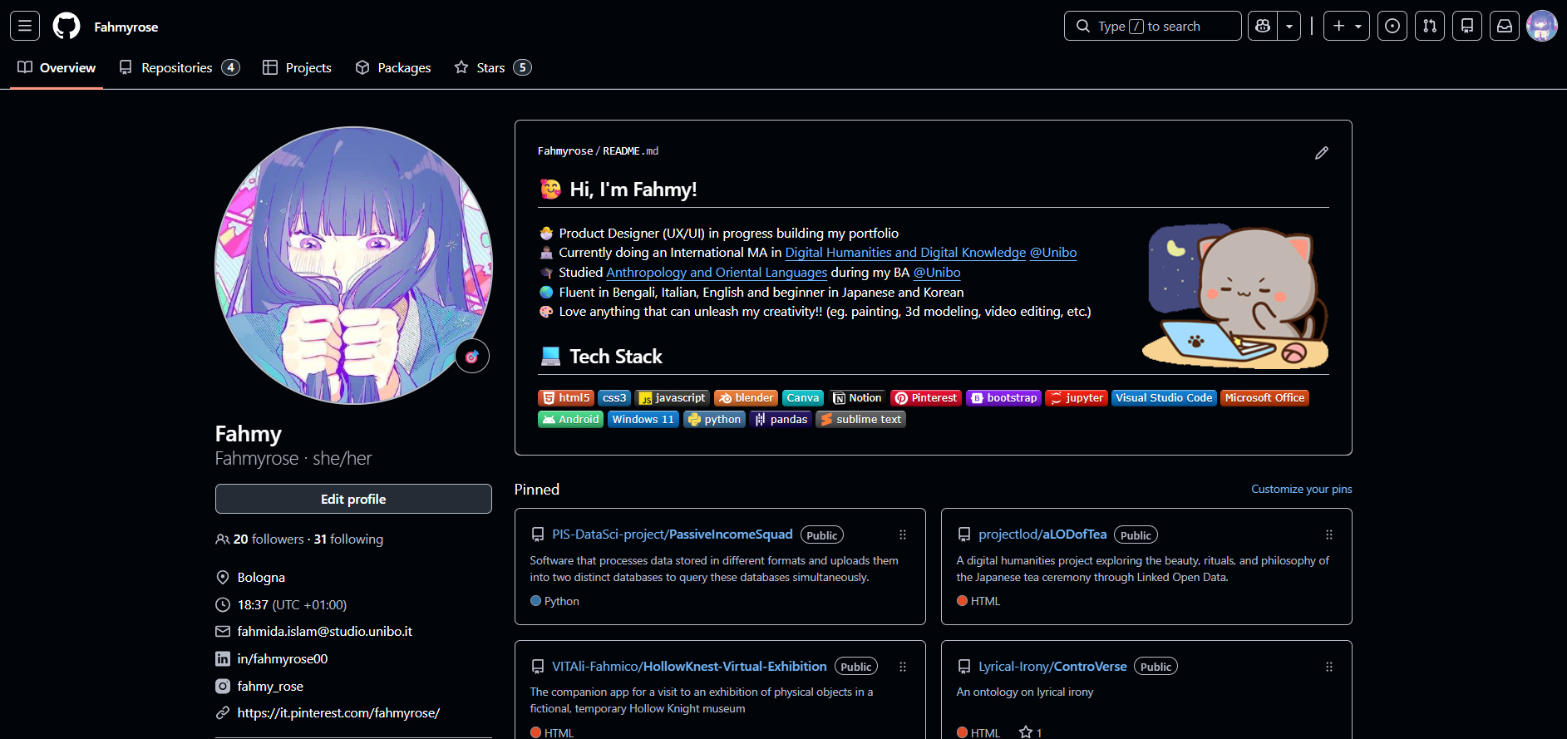Screen dimensions: 1567x739
Task: Expand the Copilot dropdown arrow
Action: (x=1289, y=26)
